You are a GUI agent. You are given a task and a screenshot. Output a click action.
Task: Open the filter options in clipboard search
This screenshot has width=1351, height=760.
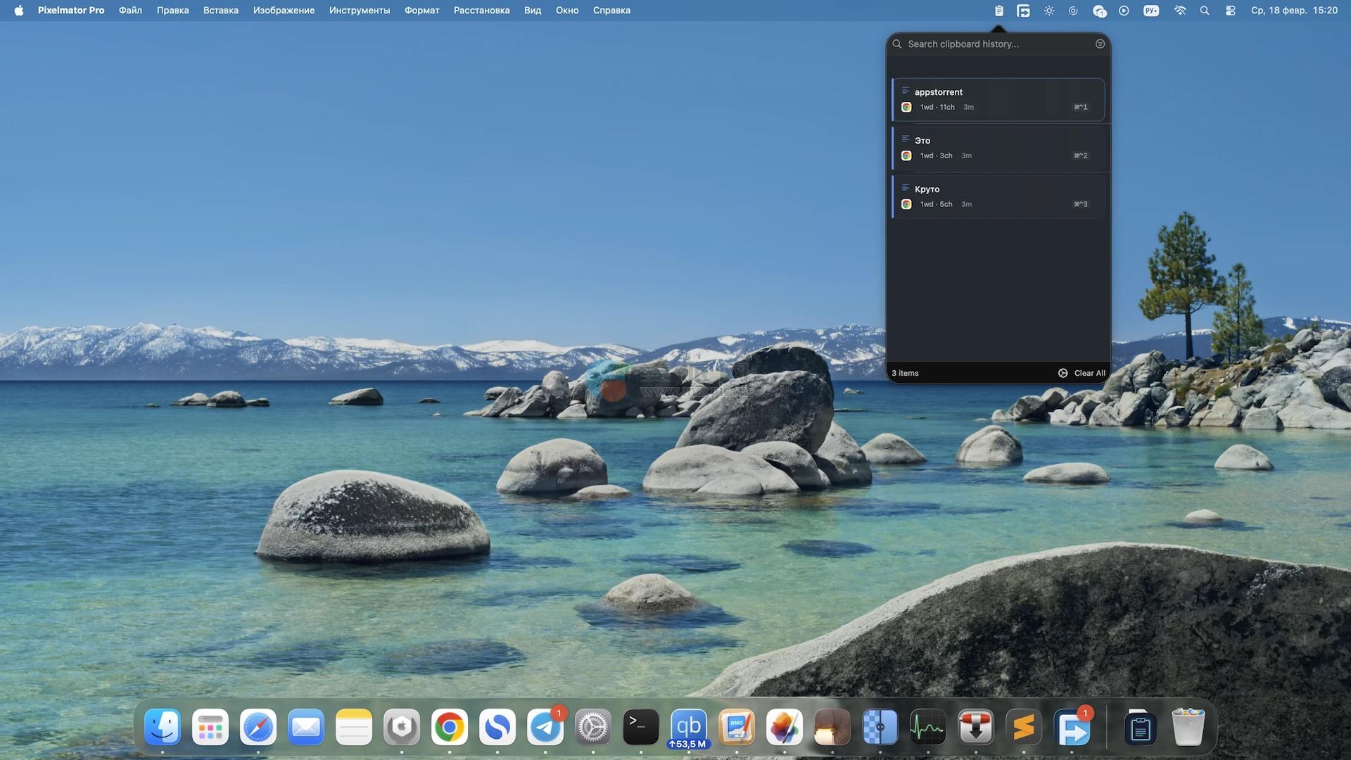pyautogui.click(x=1100, y=44)
